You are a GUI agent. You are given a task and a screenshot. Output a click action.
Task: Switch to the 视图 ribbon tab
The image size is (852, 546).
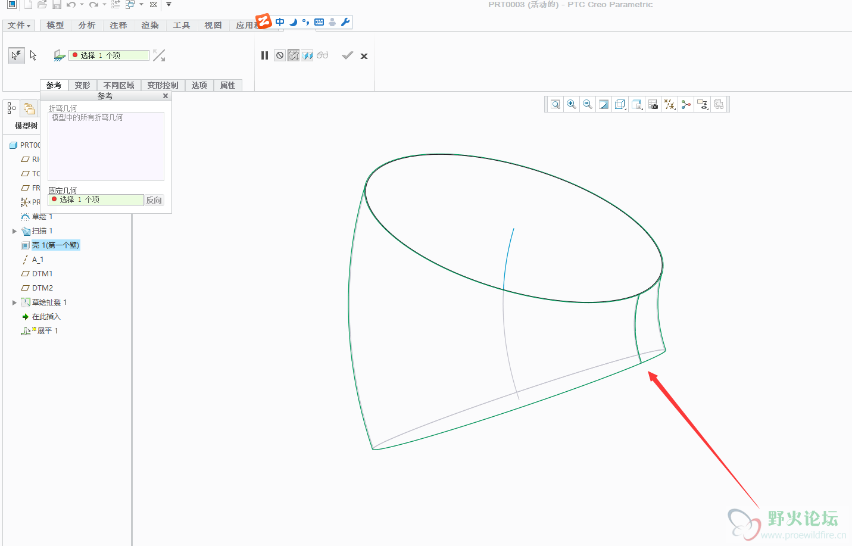[213, 25]
